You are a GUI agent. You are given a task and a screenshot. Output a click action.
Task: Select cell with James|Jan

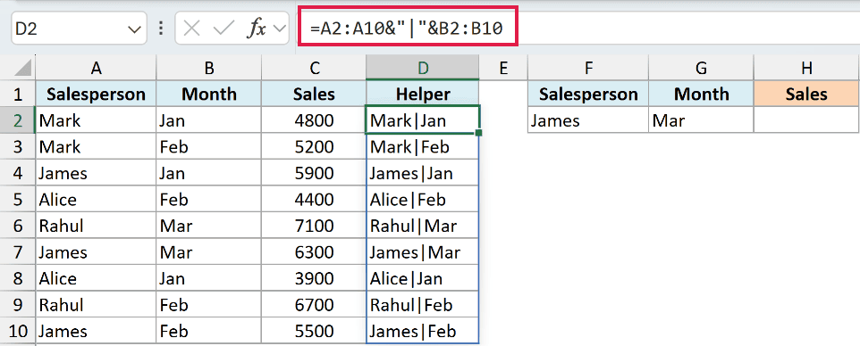click(423, 173)
